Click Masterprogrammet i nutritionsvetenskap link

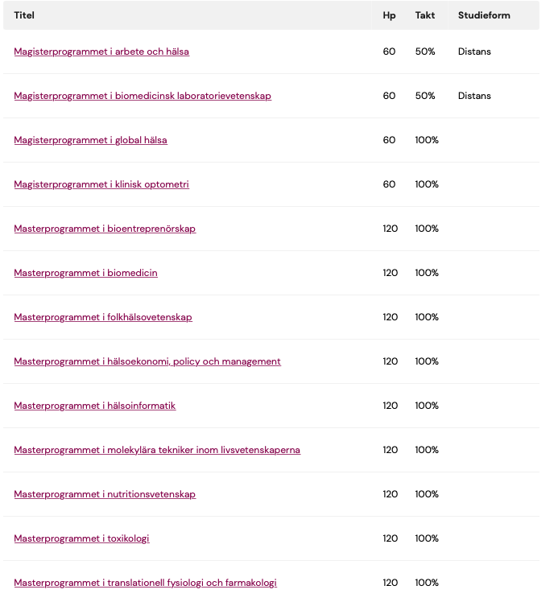pyautogui.click(x=105, y=494)
